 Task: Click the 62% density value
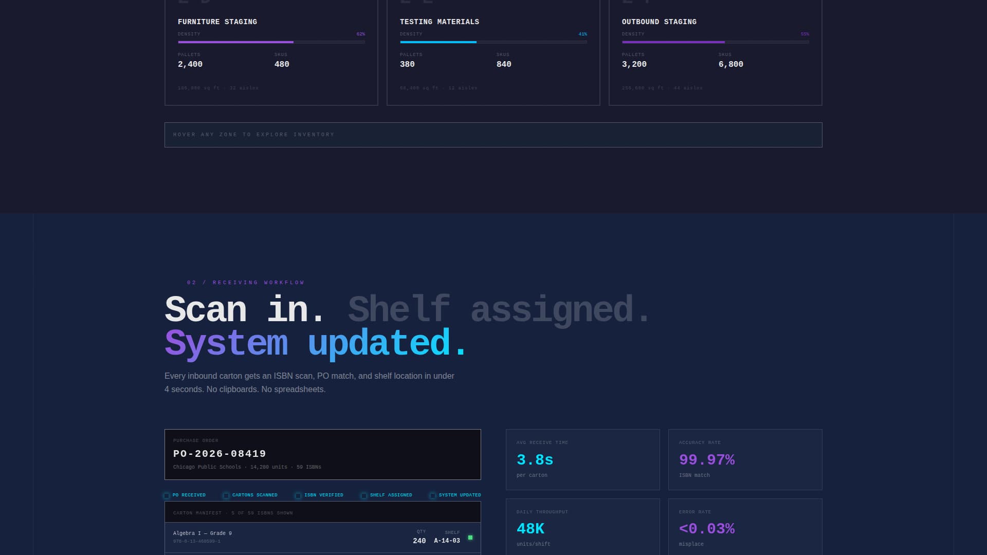[x=361, y=34]
